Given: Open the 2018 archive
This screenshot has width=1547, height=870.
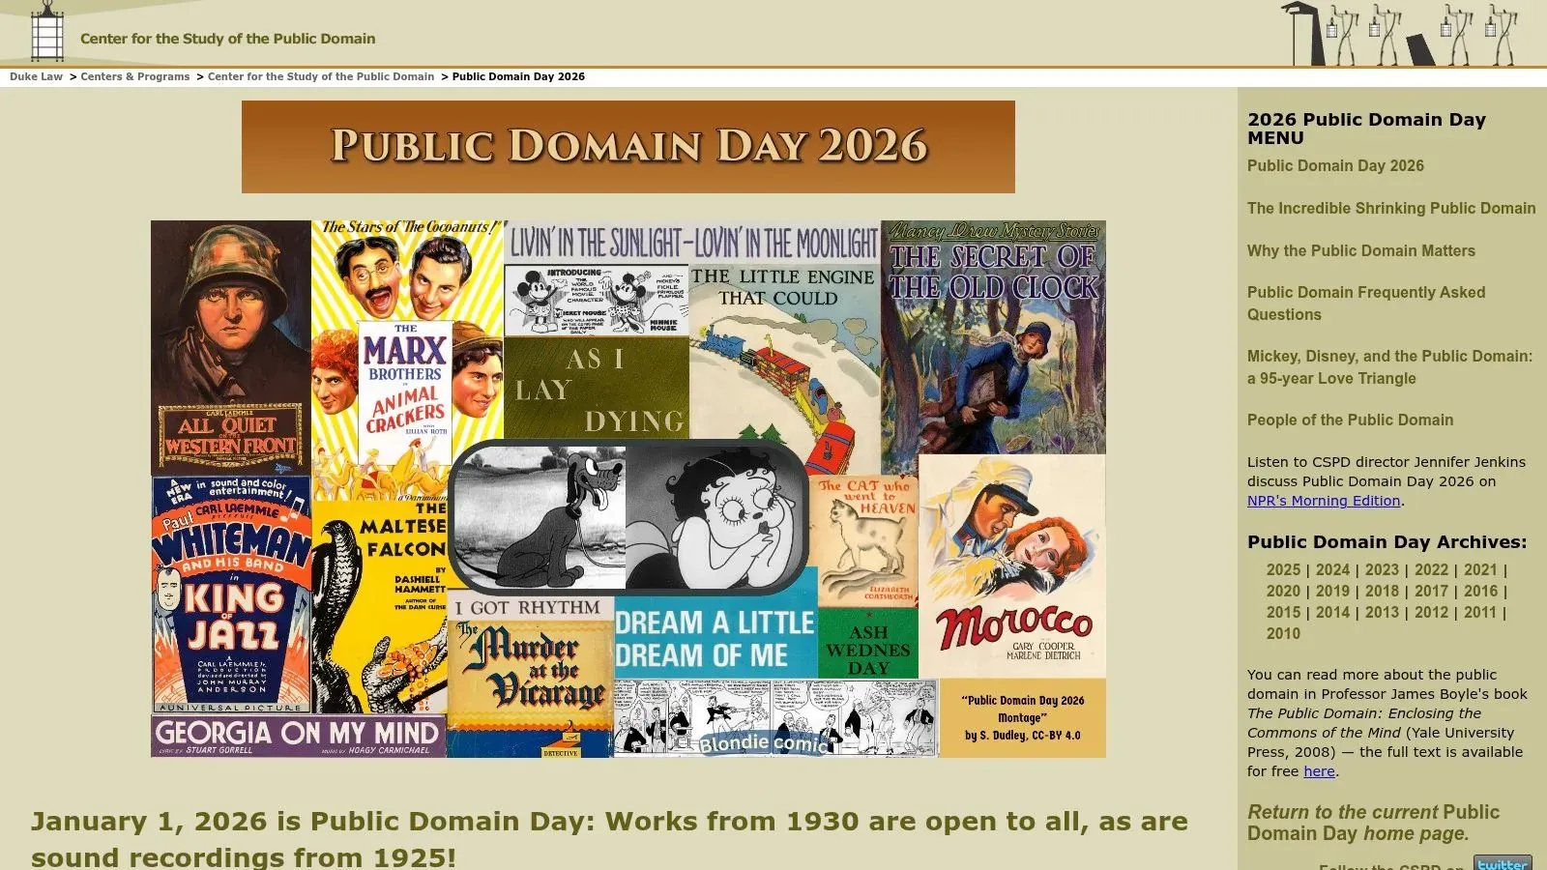Looking at the screenshot, I should (x=1382, y=591).
